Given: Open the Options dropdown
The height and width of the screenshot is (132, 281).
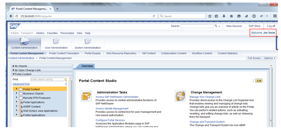Looking at the screenshot, I should click(x=269, y=58).
